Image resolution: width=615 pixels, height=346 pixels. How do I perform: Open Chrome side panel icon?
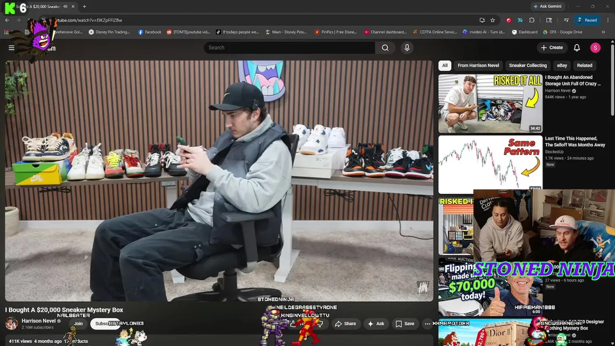point(549,20)
